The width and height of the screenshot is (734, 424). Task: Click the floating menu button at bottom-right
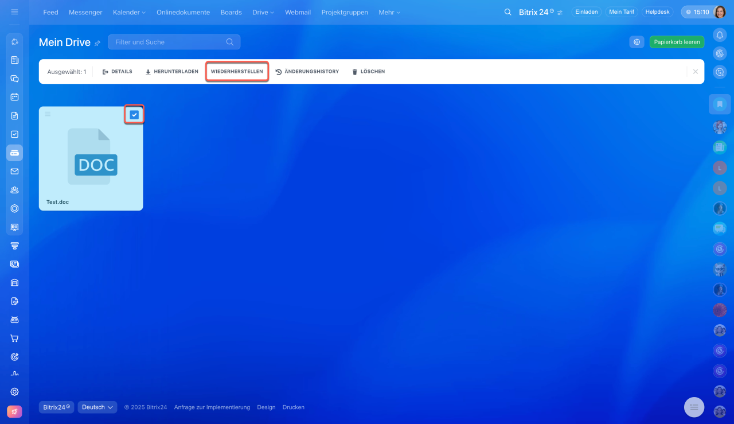click(694, 407)
